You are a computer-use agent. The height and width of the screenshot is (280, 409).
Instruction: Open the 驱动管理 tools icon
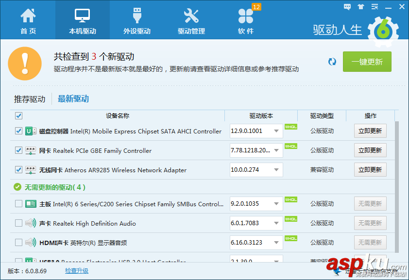pos(191,16)
